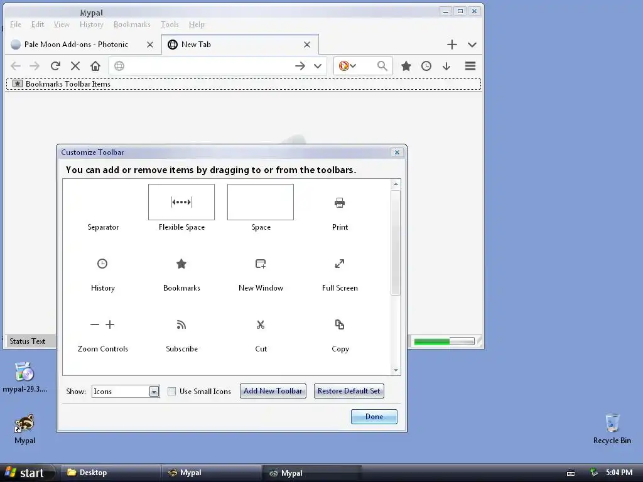Open the View menu
The width and height of the screenshot is (643, 482).
[x=62, y=24]
